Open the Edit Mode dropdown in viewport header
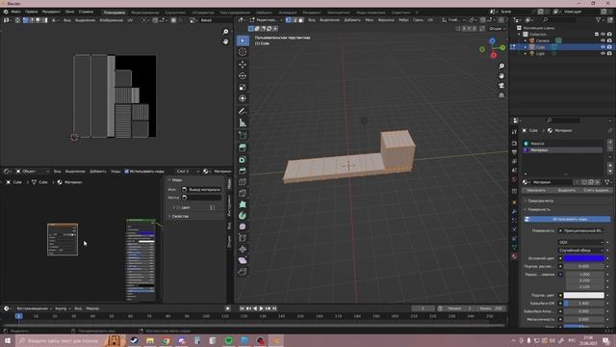The height and width of the screenshot is (347, 616). (266, 19)
